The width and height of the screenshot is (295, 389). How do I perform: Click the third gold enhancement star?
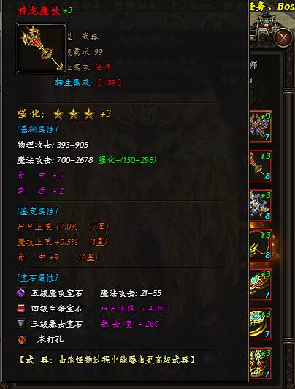coord(89,114)
